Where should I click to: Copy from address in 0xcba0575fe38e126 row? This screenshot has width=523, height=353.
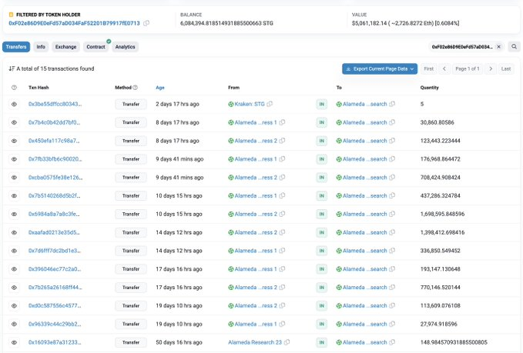(x=282, y=177)
